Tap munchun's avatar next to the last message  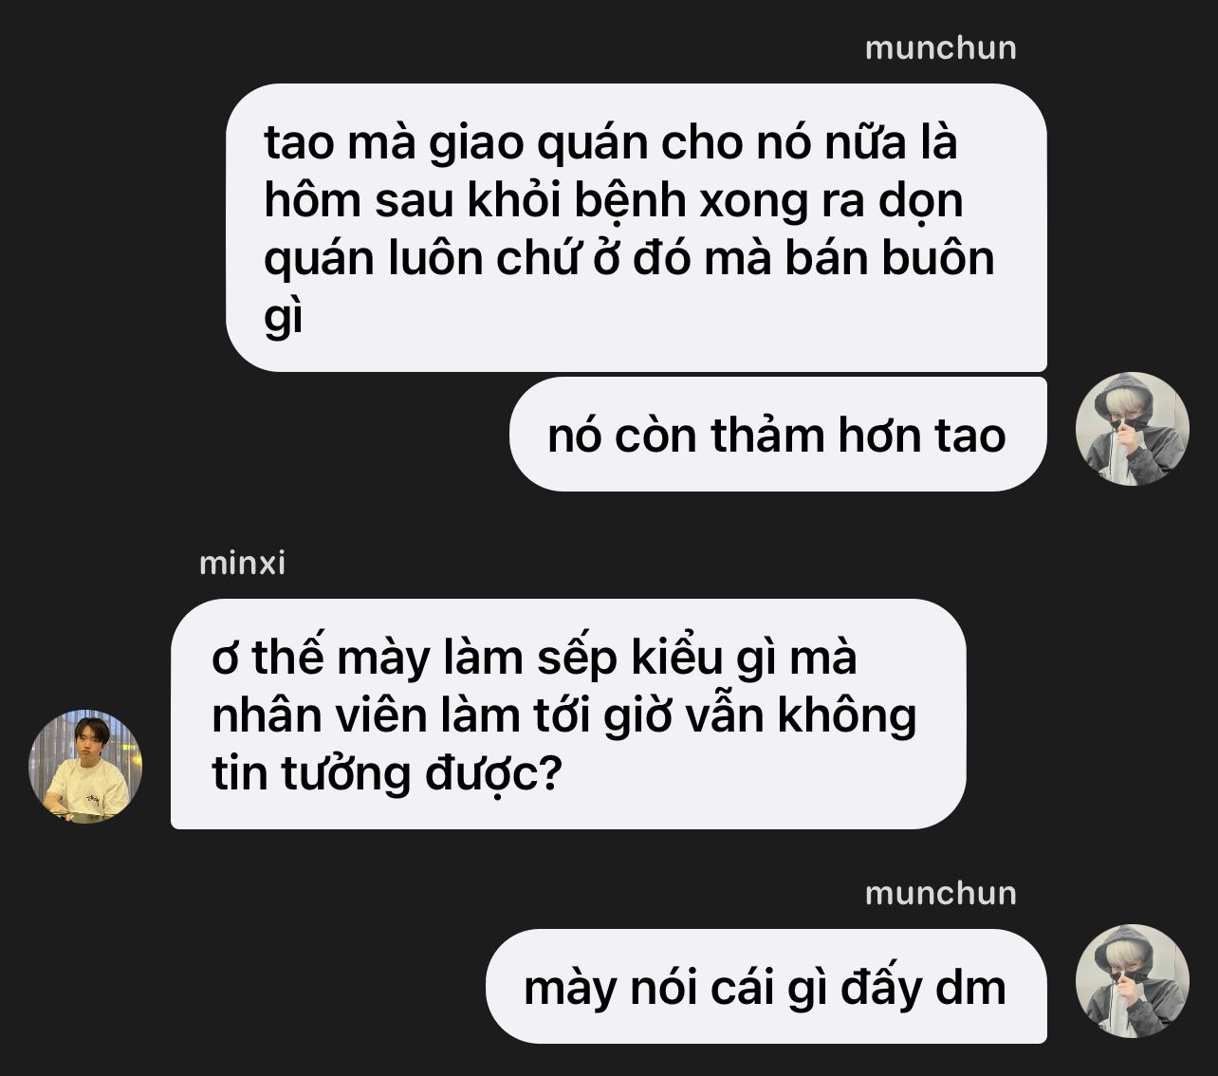pos(1132,981)
